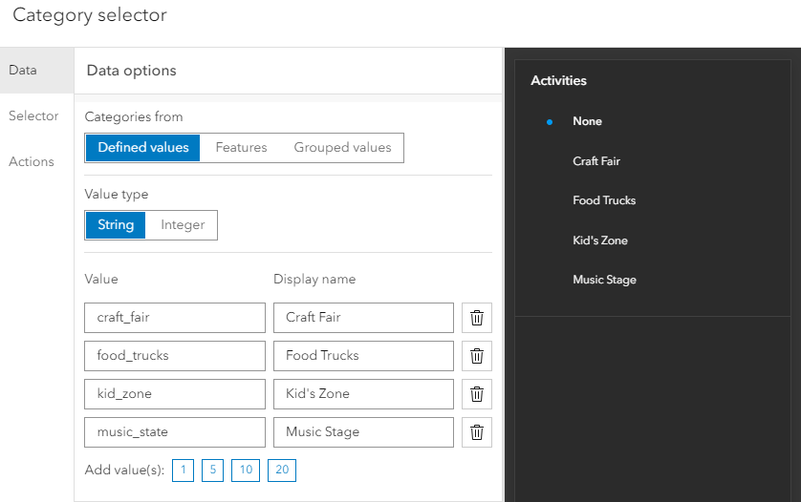The width and height of the screenshot is (801, 502).
Task: Select Kid's Zone activity option
Action: tap(600, 241)
